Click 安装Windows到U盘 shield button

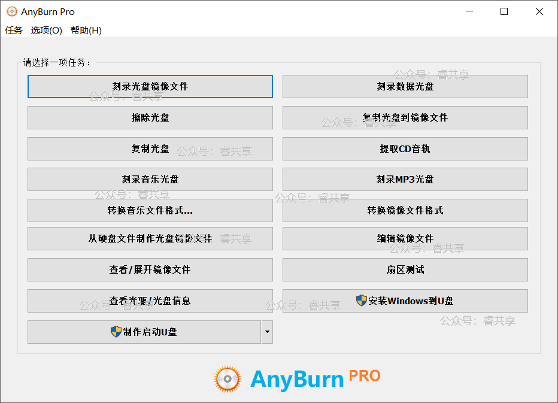click(x=405, y=301)
